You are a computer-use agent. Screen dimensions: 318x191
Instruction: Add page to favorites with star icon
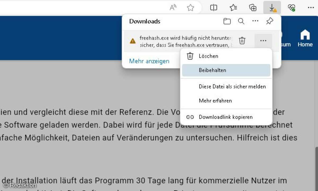point(190,8)
